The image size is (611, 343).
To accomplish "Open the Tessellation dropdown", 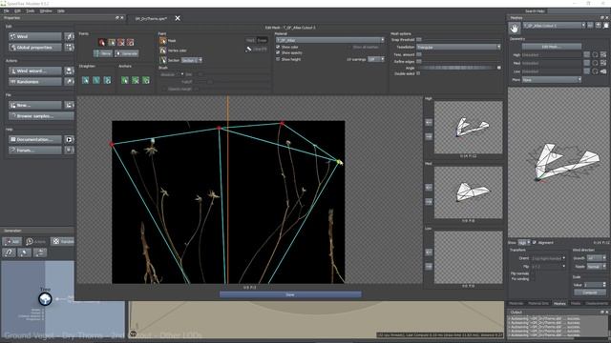I will tap(458, 47).
